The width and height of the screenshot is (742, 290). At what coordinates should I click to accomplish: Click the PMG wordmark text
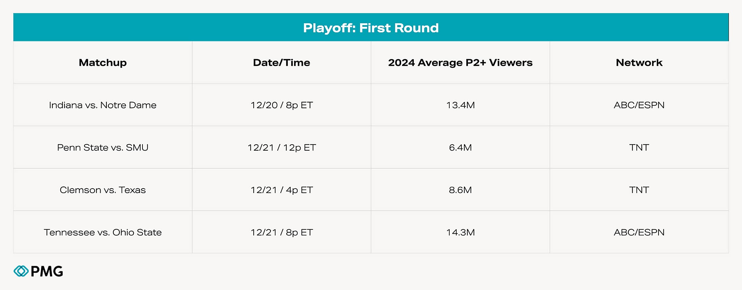47,271
